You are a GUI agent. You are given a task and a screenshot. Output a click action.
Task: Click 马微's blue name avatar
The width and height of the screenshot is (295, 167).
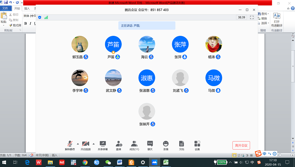(214, 78)
